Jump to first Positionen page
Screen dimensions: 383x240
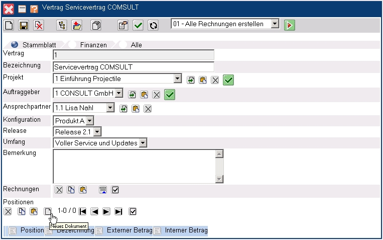point(82,211)
